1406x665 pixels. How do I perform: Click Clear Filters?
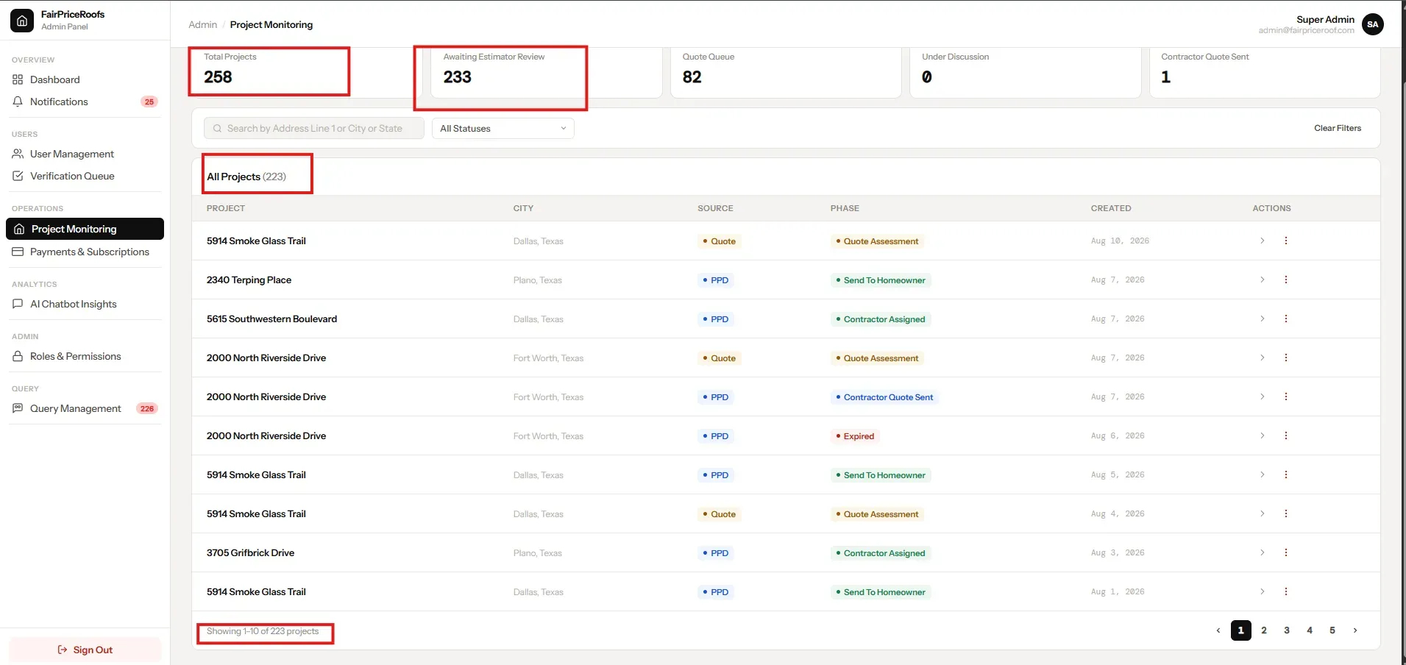tap(1338, 128)
